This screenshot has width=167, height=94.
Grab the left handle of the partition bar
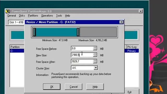point(34,32)
